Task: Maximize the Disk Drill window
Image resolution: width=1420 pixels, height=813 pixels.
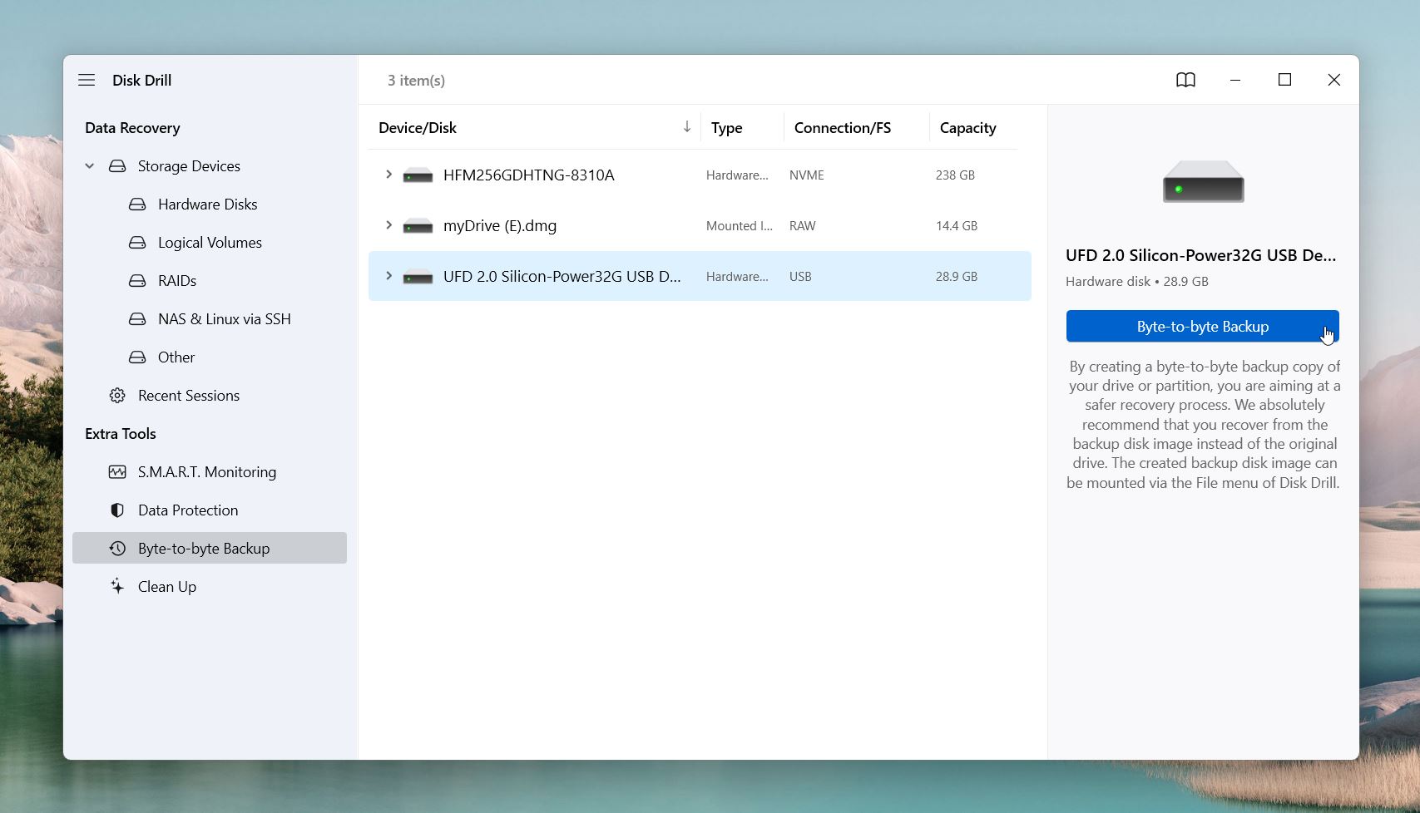Action: pyautogui.click(x=1284, y=80)
